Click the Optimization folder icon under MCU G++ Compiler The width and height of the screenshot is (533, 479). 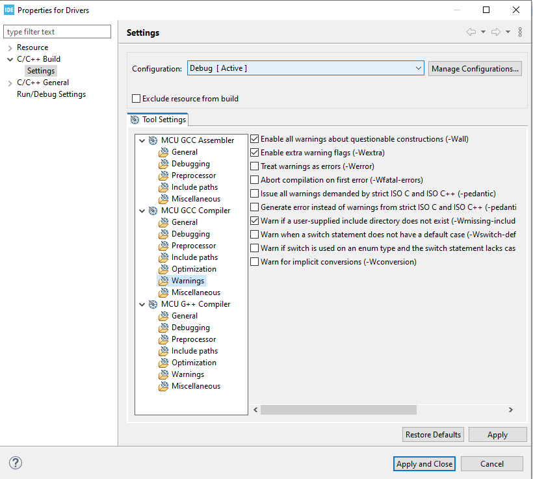pos(164,363)
